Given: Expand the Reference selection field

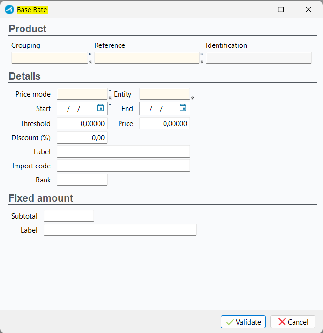Looking at the screenshot, I should pyautogui.click(x=147, y=58).
